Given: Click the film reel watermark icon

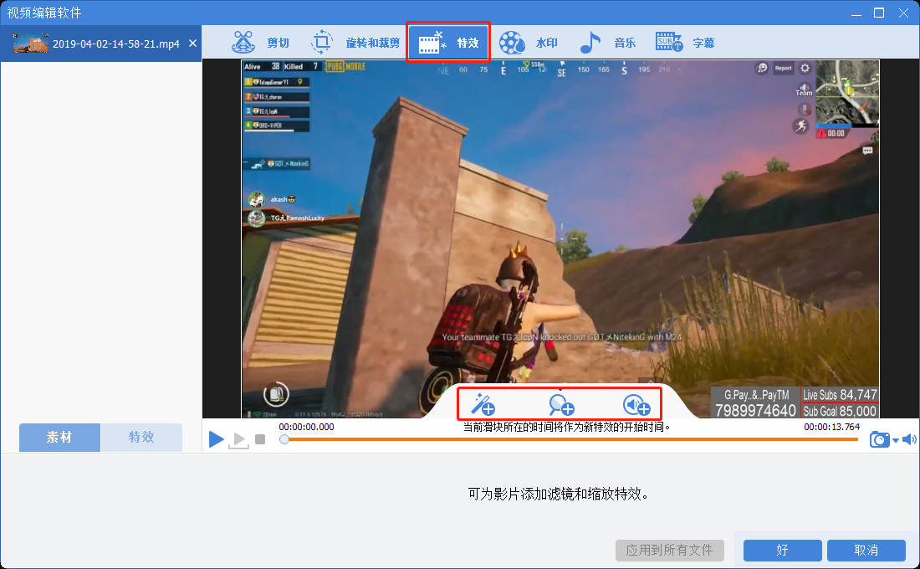Looking at the screenshot, I should [x=512, y=43].
